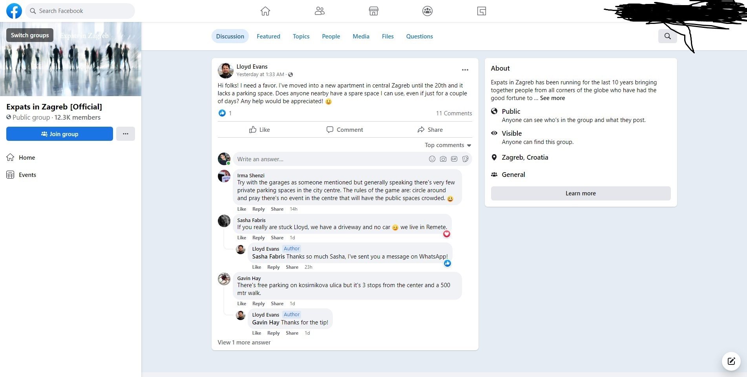
Task: Click the GIF icon in answer box
Action: (x=454, y=159)
